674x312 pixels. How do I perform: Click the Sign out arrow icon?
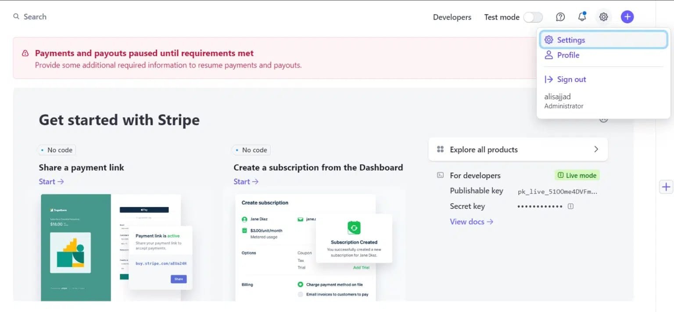[x=549, y=79]
